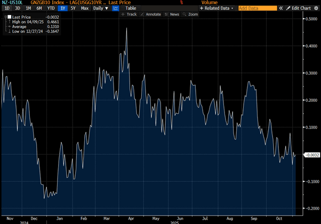Click the line chart type icon

tap(115, 9)
